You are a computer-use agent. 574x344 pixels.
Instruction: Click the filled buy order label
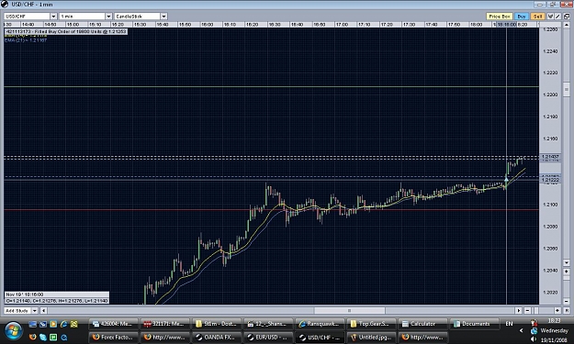66,31
